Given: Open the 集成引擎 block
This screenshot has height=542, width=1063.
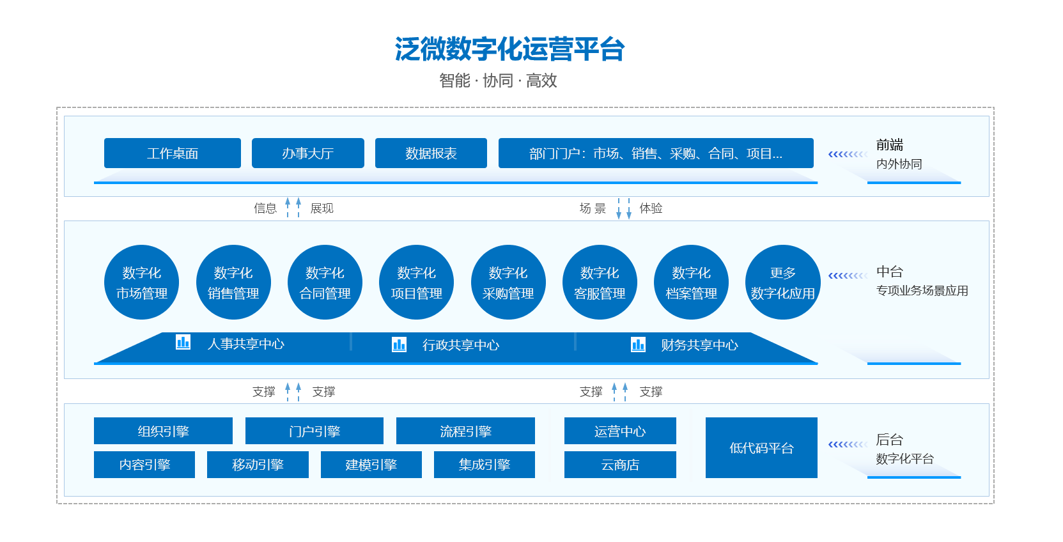Looking at the screenshot, I should 485,465.
